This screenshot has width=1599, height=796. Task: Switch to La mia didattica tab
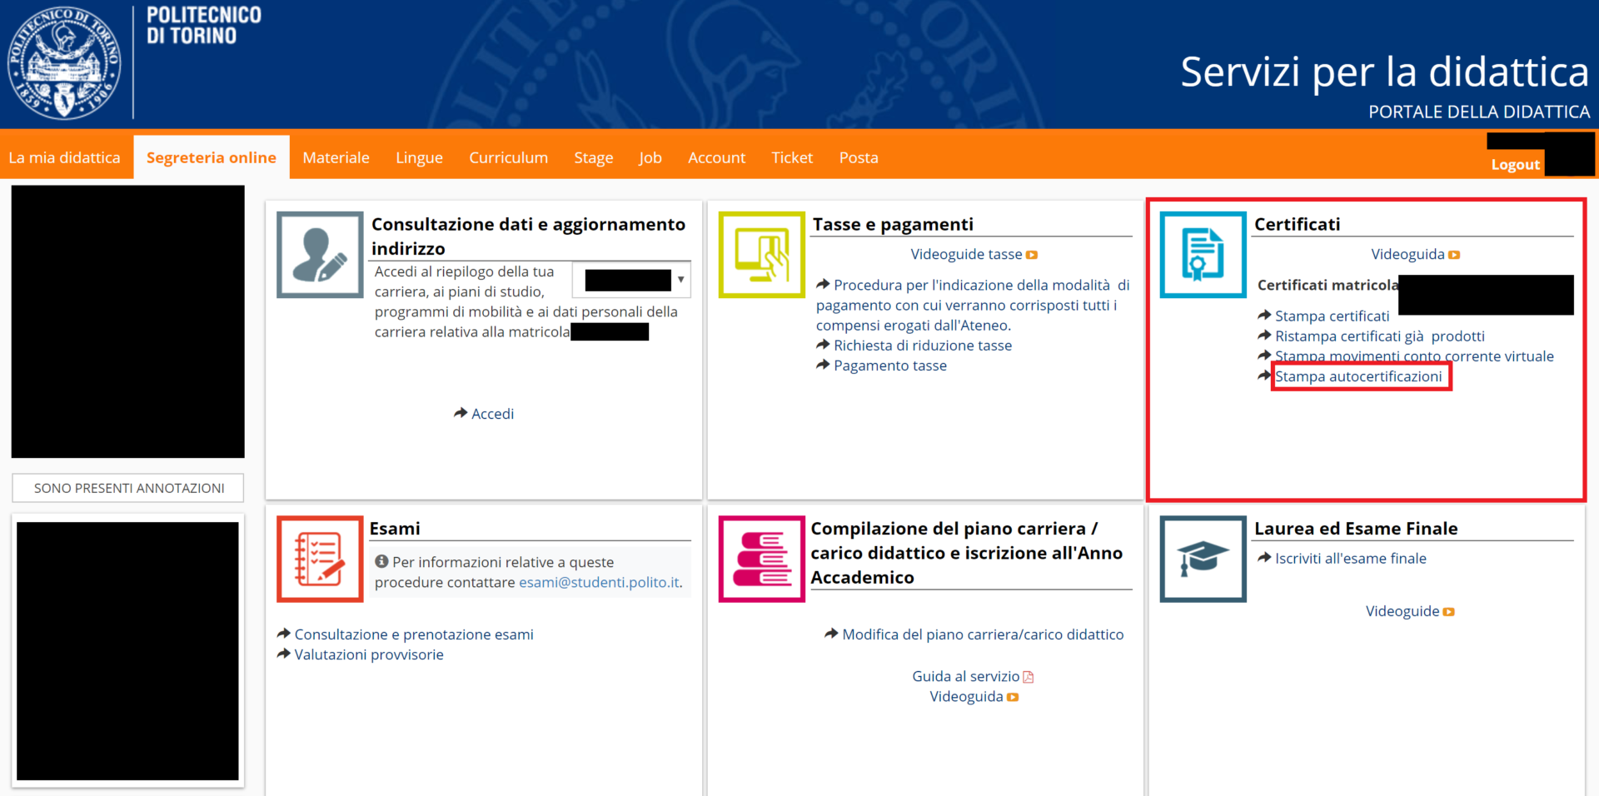pos(64,157)
